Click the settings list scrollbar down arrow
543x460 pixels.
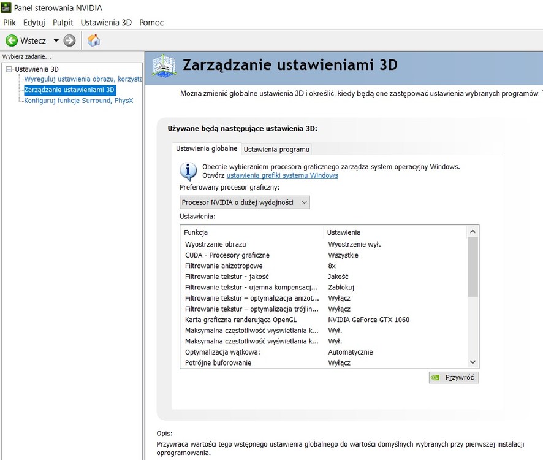tap(473, 362)
